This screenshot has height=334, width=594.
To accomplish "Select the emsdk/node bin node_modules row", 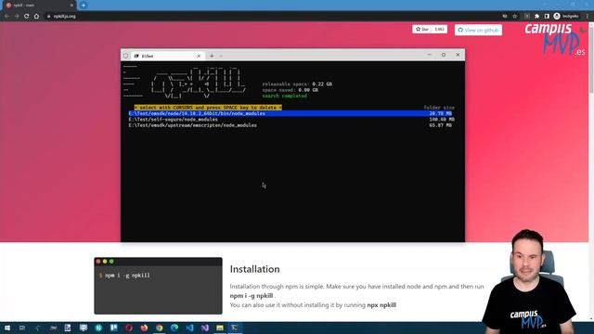I will [291, 113].
